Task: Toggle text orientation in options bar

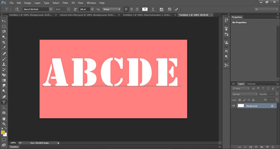Action: (x=17, y=9)
